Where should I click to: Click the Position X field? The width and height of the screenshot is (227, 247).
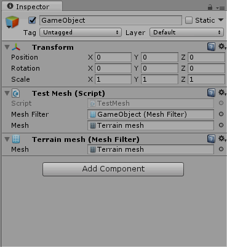[x=113, y=57]
